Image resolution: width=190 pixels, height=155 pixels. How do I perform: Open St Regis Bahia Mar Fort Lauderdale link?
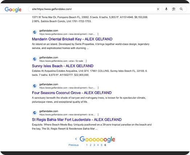(x=77, y=120)
